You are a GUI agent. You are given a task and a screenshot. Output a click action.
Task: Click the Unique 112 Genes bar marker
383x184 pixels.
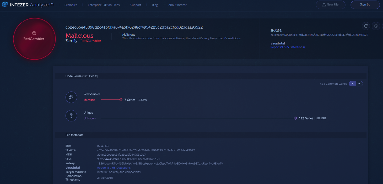coord(295,118)
